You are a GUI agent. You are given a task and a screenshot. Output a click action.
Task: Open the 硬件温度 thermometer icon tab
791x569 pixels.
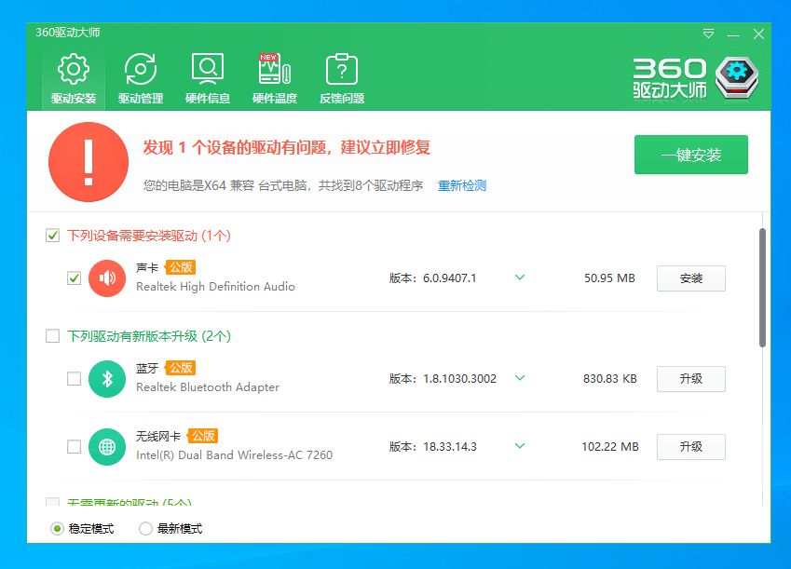[275, 78]
